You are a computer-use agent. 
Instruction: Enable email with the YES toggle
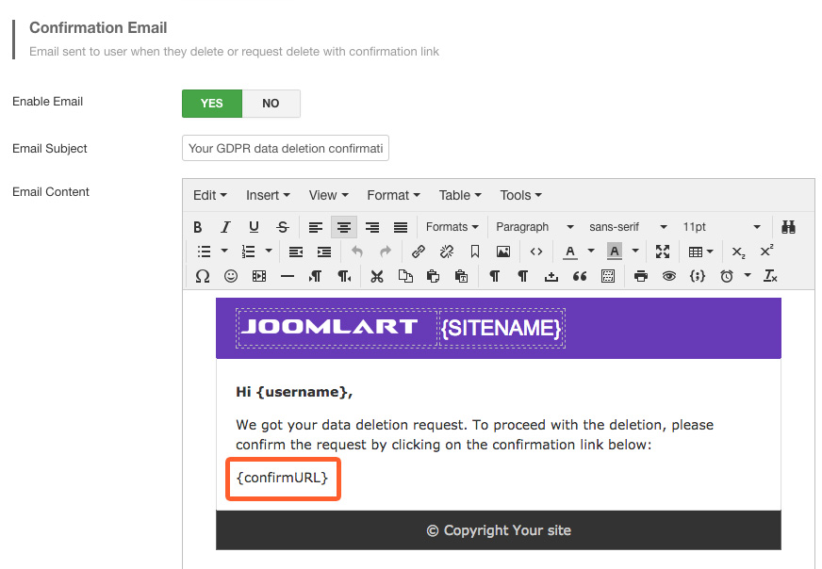[x=212, y=104]
